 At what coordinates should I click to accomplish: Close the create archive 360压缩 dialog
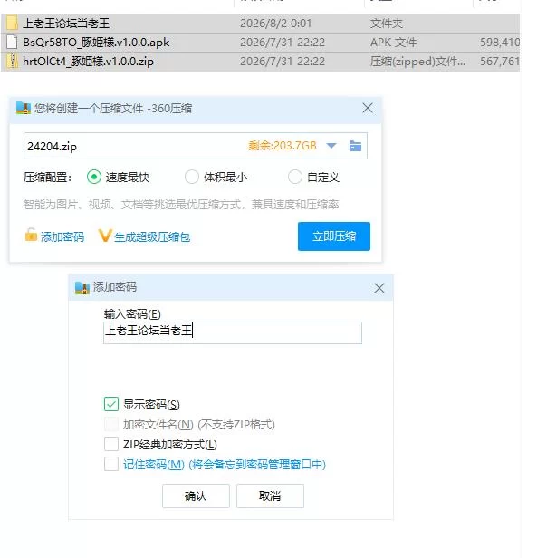coord(368,108)
